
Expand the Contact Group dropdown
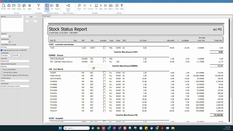30,81
